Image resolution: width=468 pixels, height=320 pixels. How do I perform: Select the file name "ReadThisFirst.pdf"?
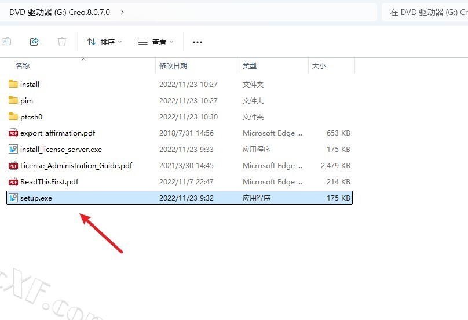[49, 181]
